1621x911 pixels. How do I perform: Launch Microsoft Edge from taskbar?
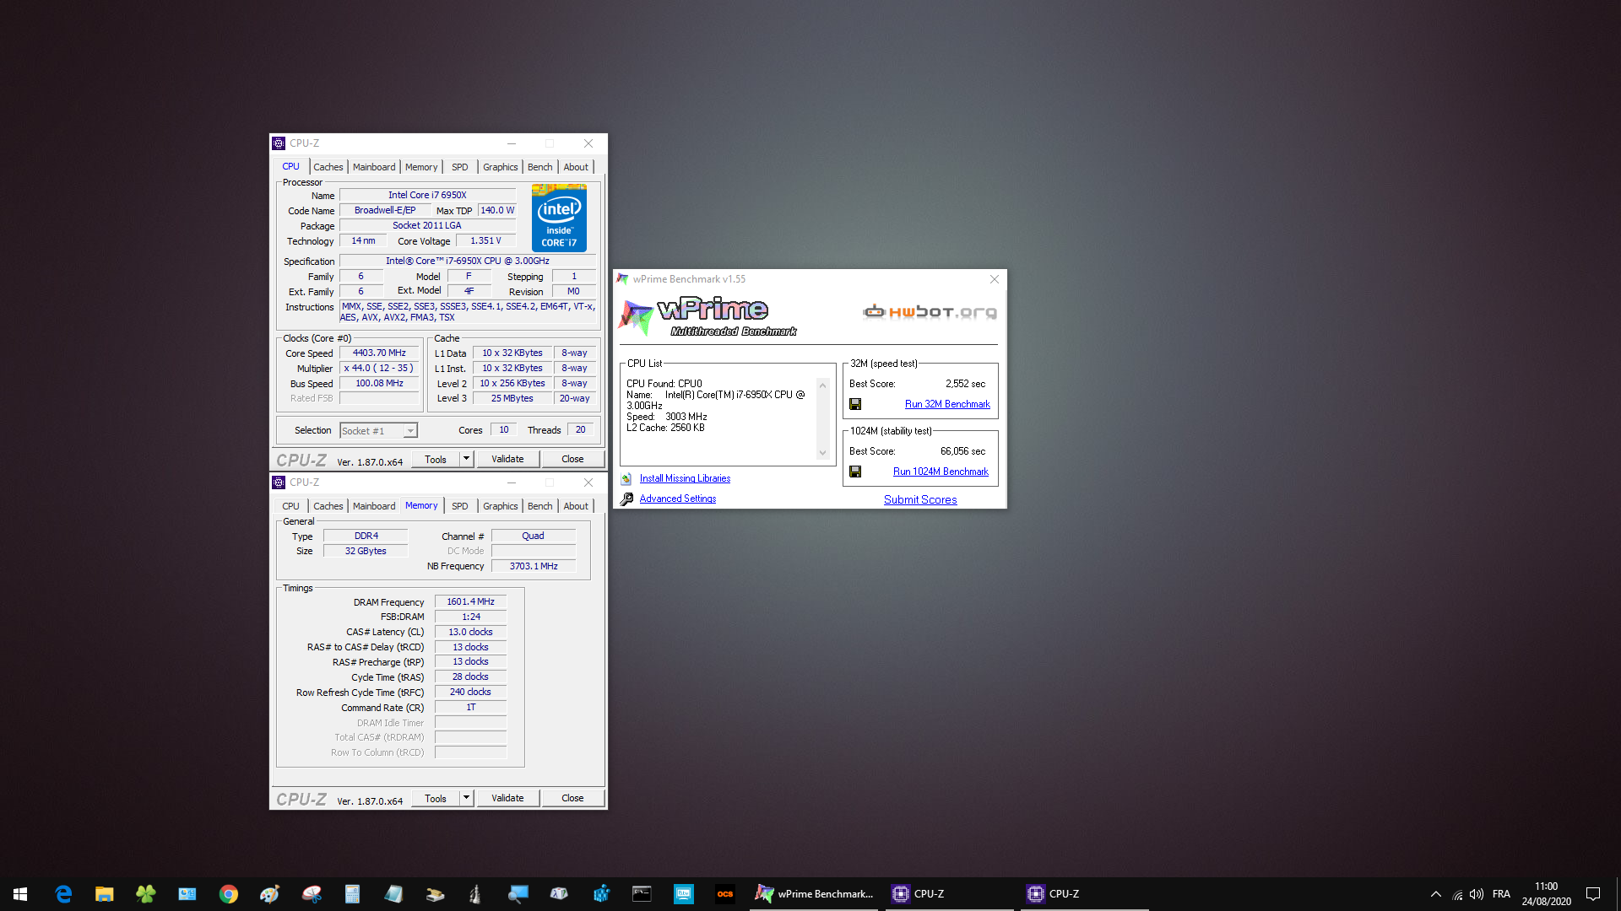pyautogui.click(x=63, y=894)
